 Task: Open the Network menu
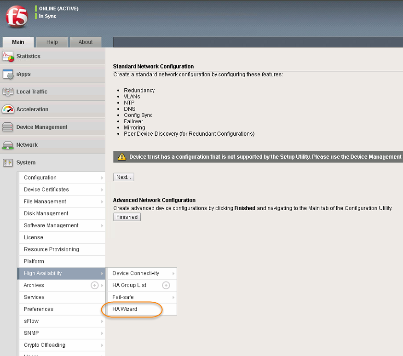click(x=52, y=145)
